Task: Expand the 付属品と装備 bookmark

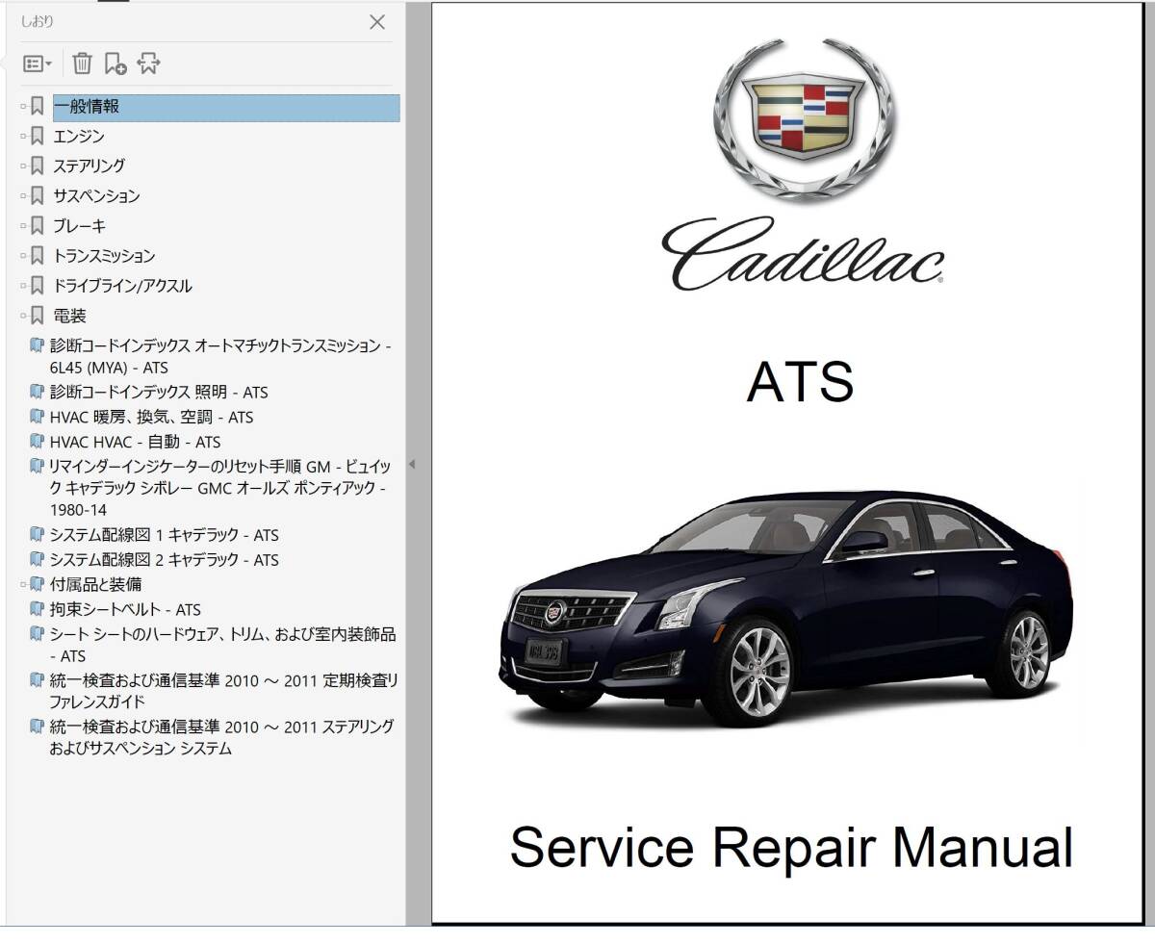Action: pos(23,584)
